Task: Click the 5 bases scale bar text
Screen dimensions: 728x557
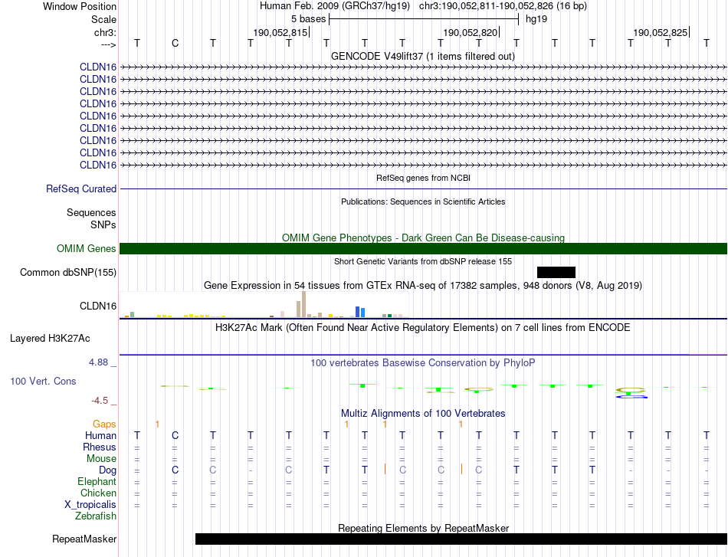Action: tap(308, 19)
